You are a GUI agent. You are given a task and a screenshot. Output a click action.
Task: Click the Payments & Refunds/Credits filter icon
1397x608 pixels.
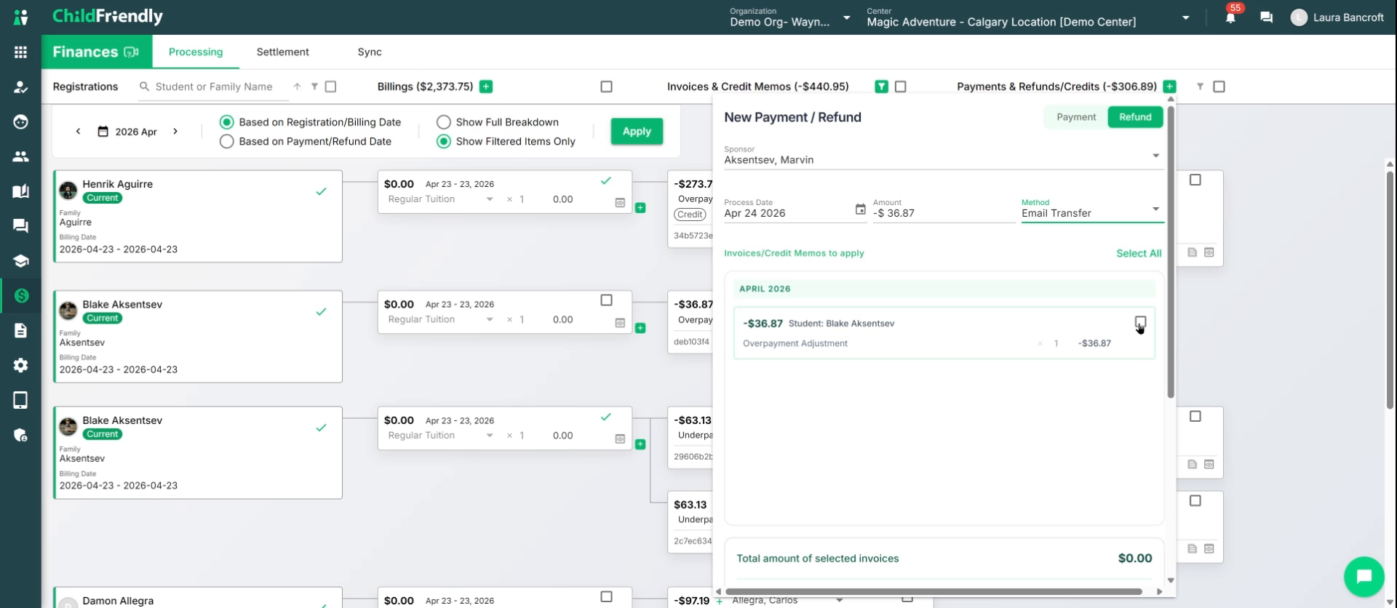click(1200, 87)
